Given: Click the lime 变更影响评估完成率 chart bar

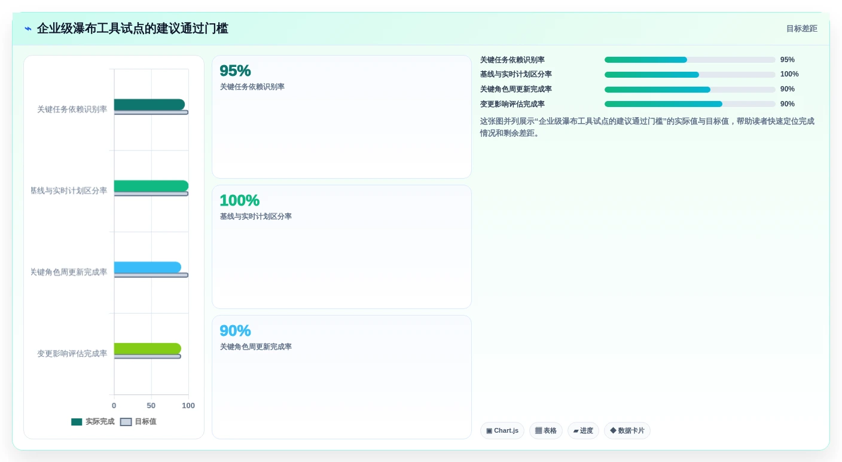Looking at the screenshot, I should point(148,348).
